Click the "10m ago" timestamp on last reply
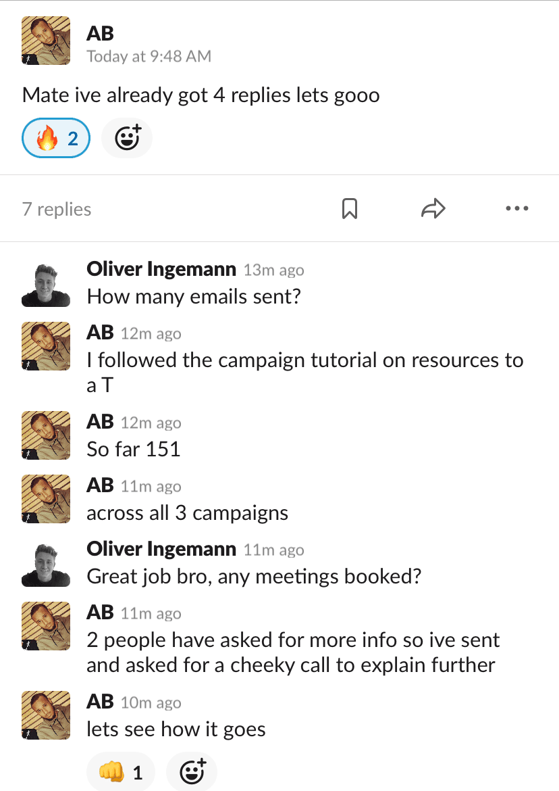The height and width of the screenshot is (791, 559). (x=151, y=703)
